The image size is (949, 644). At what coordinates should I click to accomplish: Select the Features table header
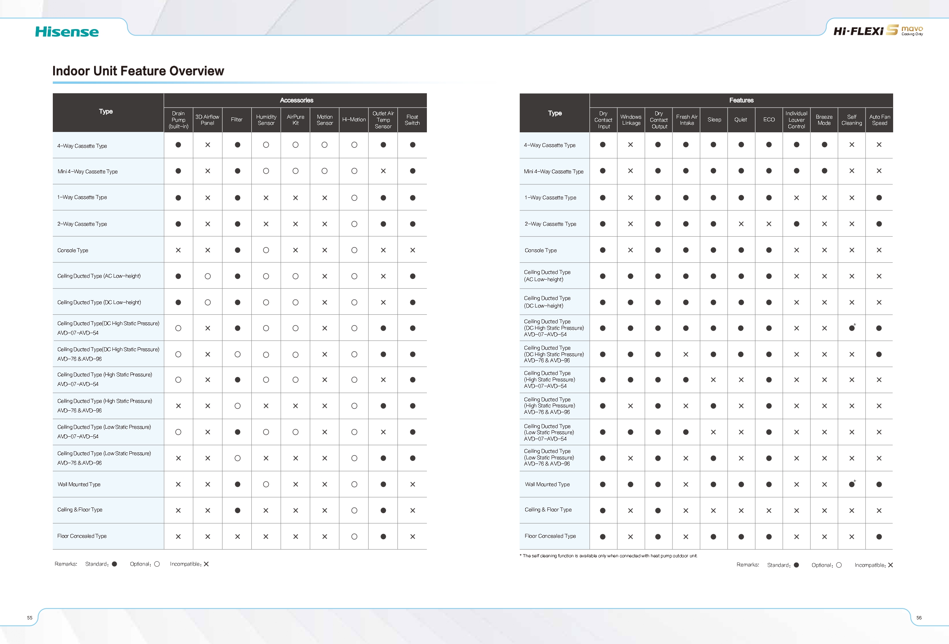(741, 100)
